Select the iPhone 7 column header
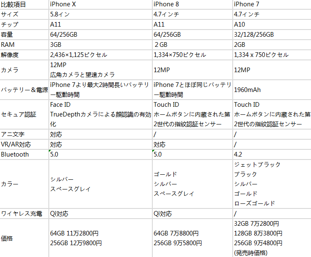Image resolution: width=311 pixels, height=257 pixels. coord(272,4)
